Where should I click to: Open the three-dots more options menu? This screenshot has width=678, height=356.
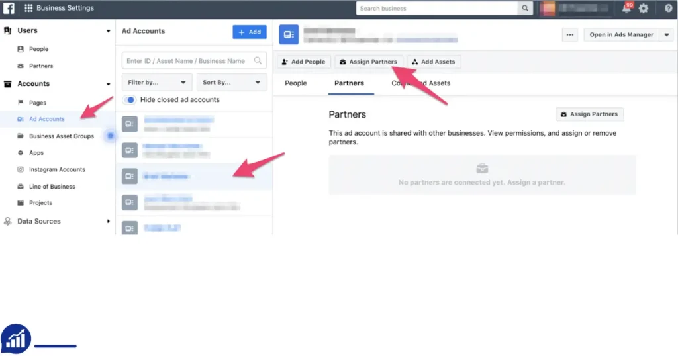[570, 35]
